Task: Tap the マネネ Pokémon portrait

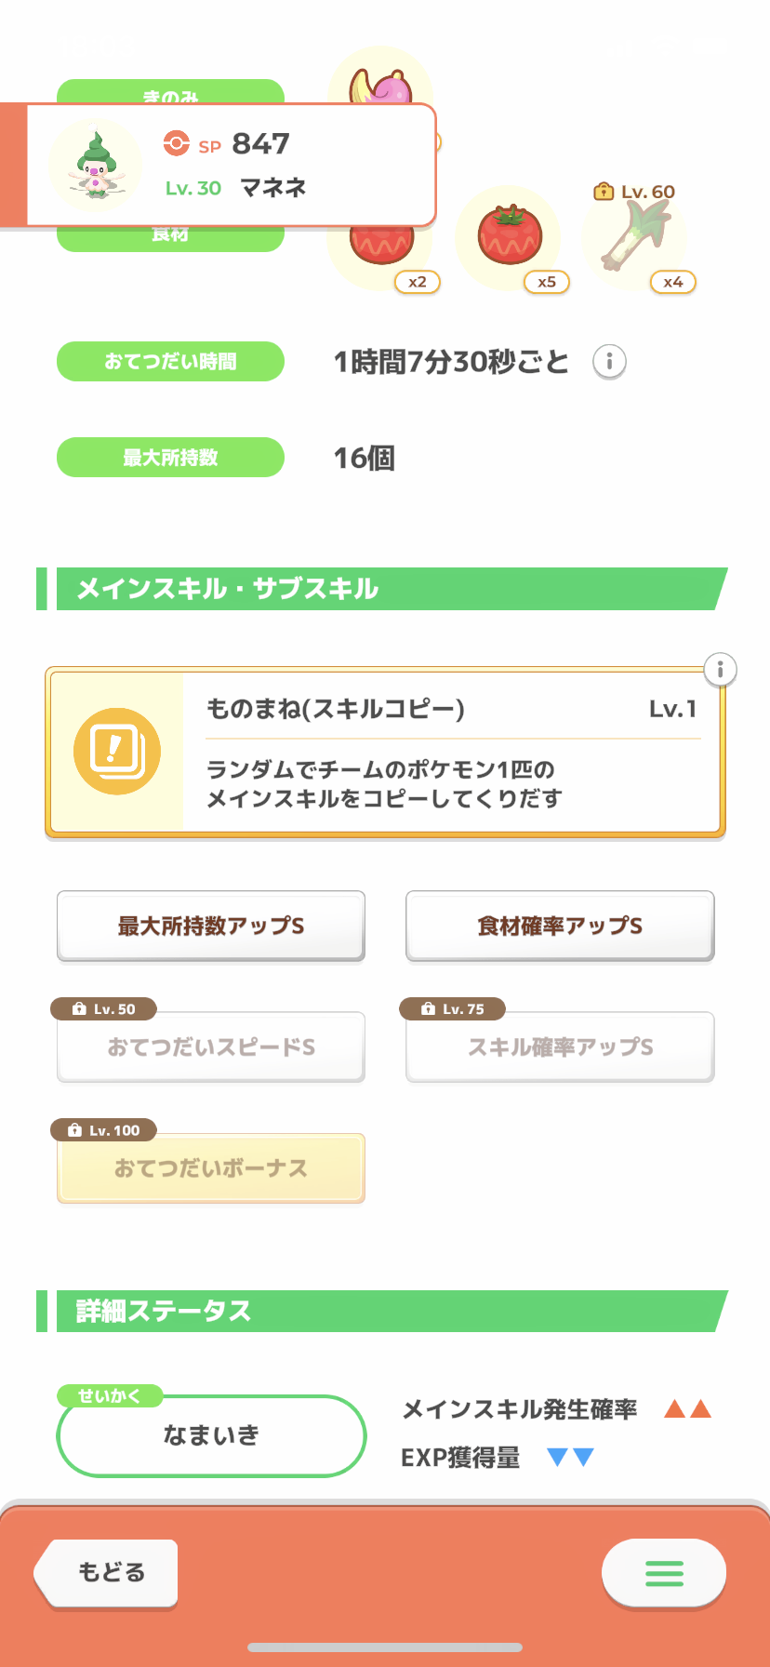Action: (95, 166)
